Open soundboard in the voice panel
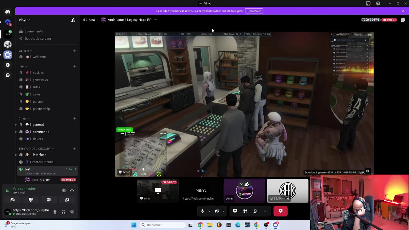The width and height of the screenshot is (409, 230). click(x=67, y=200)
